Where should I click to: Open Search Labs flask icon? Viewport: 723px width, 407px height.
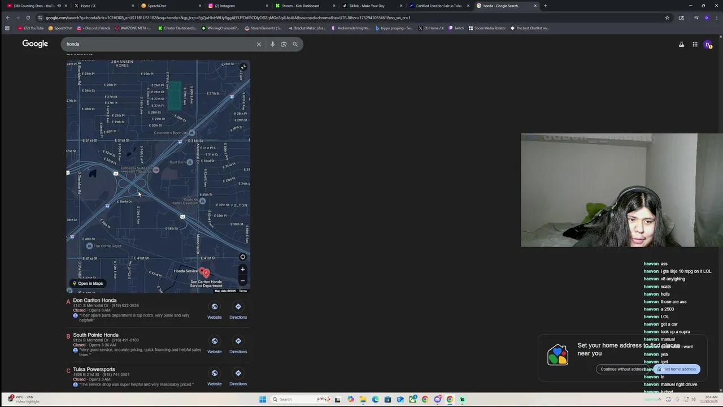click(x=681, y=44)
